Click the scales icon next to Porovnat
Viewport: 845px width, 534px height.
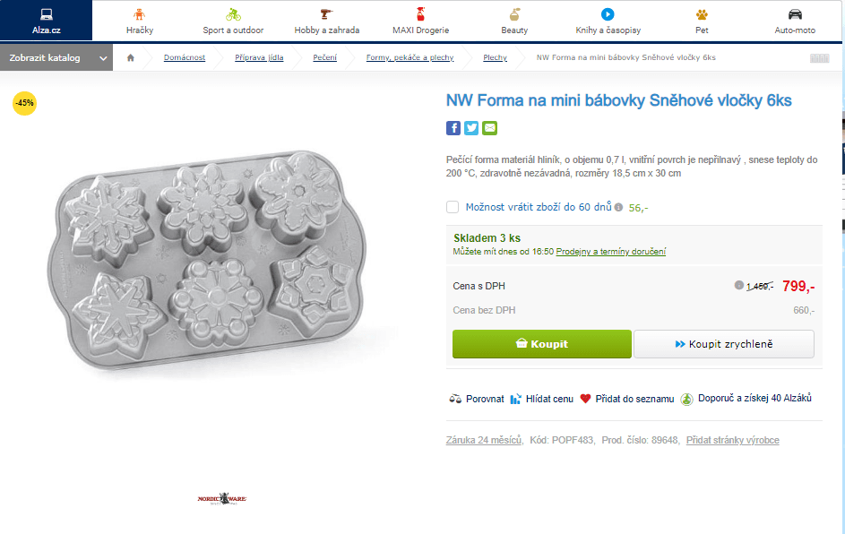pos(453,398)
